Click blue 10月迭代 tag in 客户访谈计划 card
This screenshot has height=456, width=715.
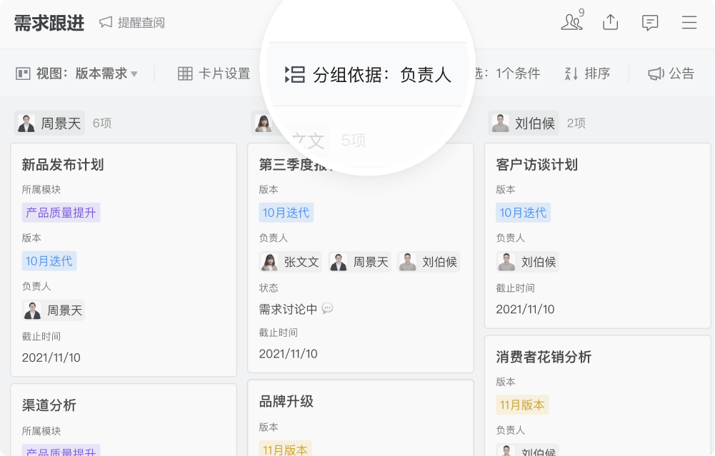coord(523,213)
